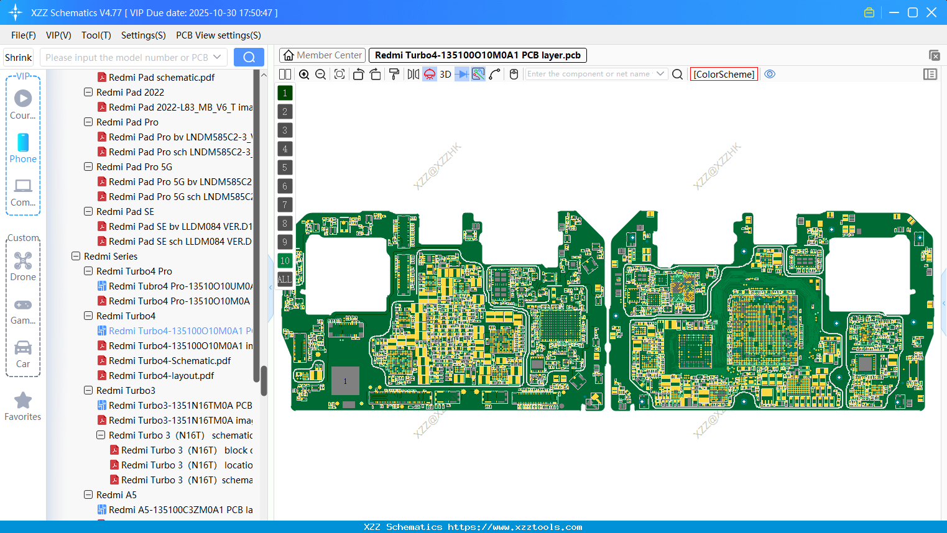
Task: Switch to PCB View settings menu
Action: pyautogui.click(x=218, y=35)
